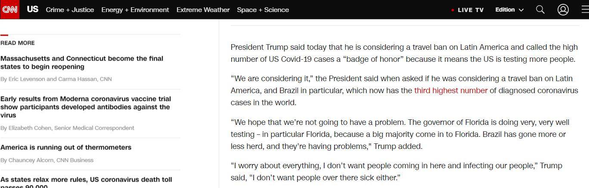Open Energy + Environment section
This screenshot has width=589, height=188.
point(135,9)
